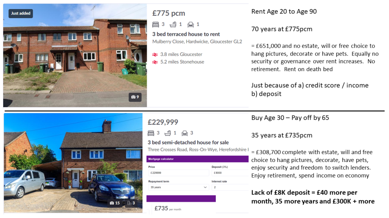
Task: Click the bed icon on sale listing
Action: point(150,133)
